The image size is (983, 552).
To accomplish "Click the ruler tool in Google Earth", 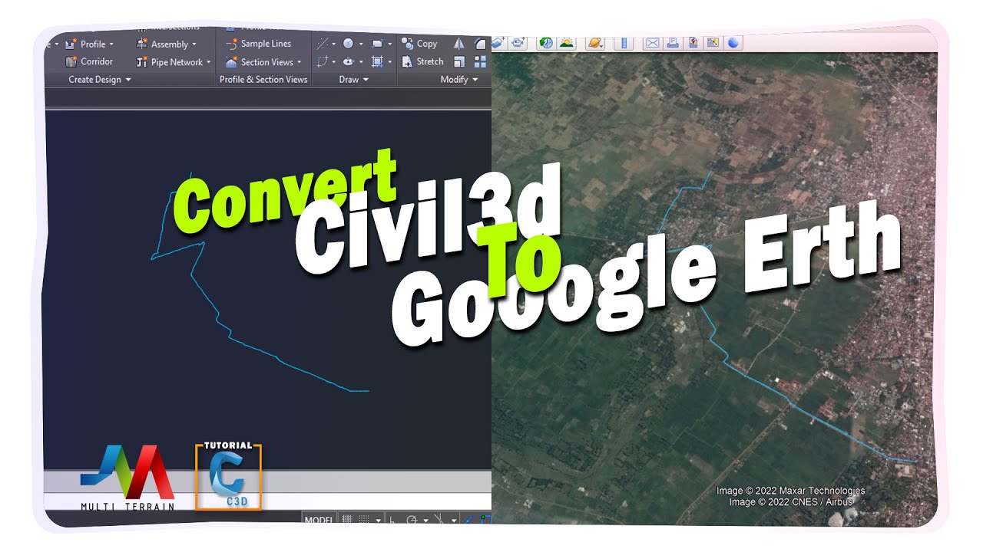I will click(x=623, y=43).
